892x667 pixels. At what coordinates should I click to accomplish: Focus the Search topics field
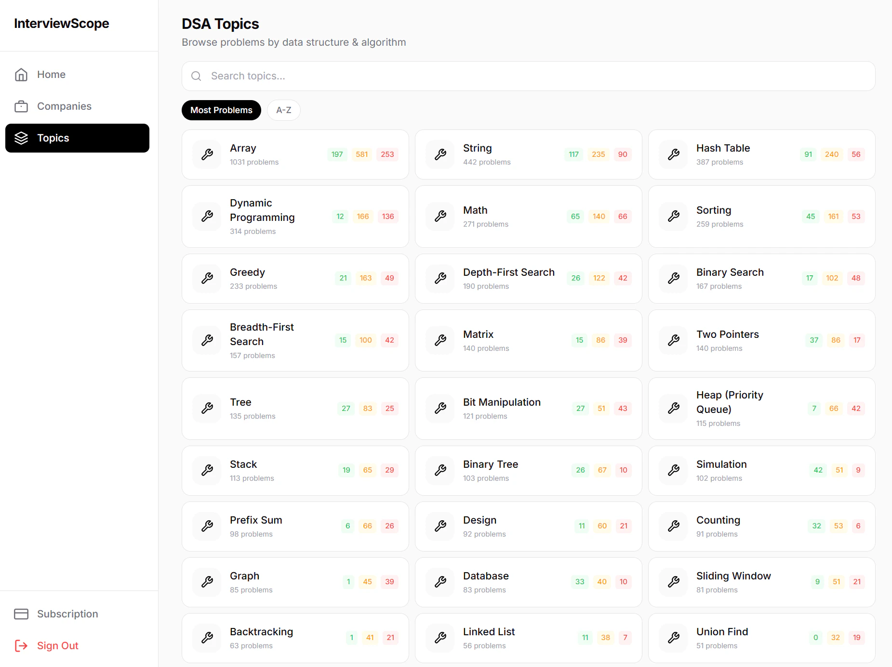(529, 76)
